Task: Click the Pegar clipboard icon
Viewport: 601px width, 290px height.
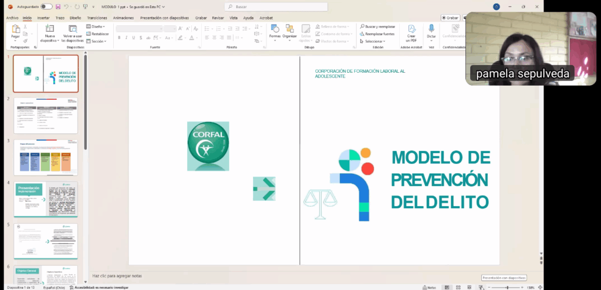Action: (15, 29)
